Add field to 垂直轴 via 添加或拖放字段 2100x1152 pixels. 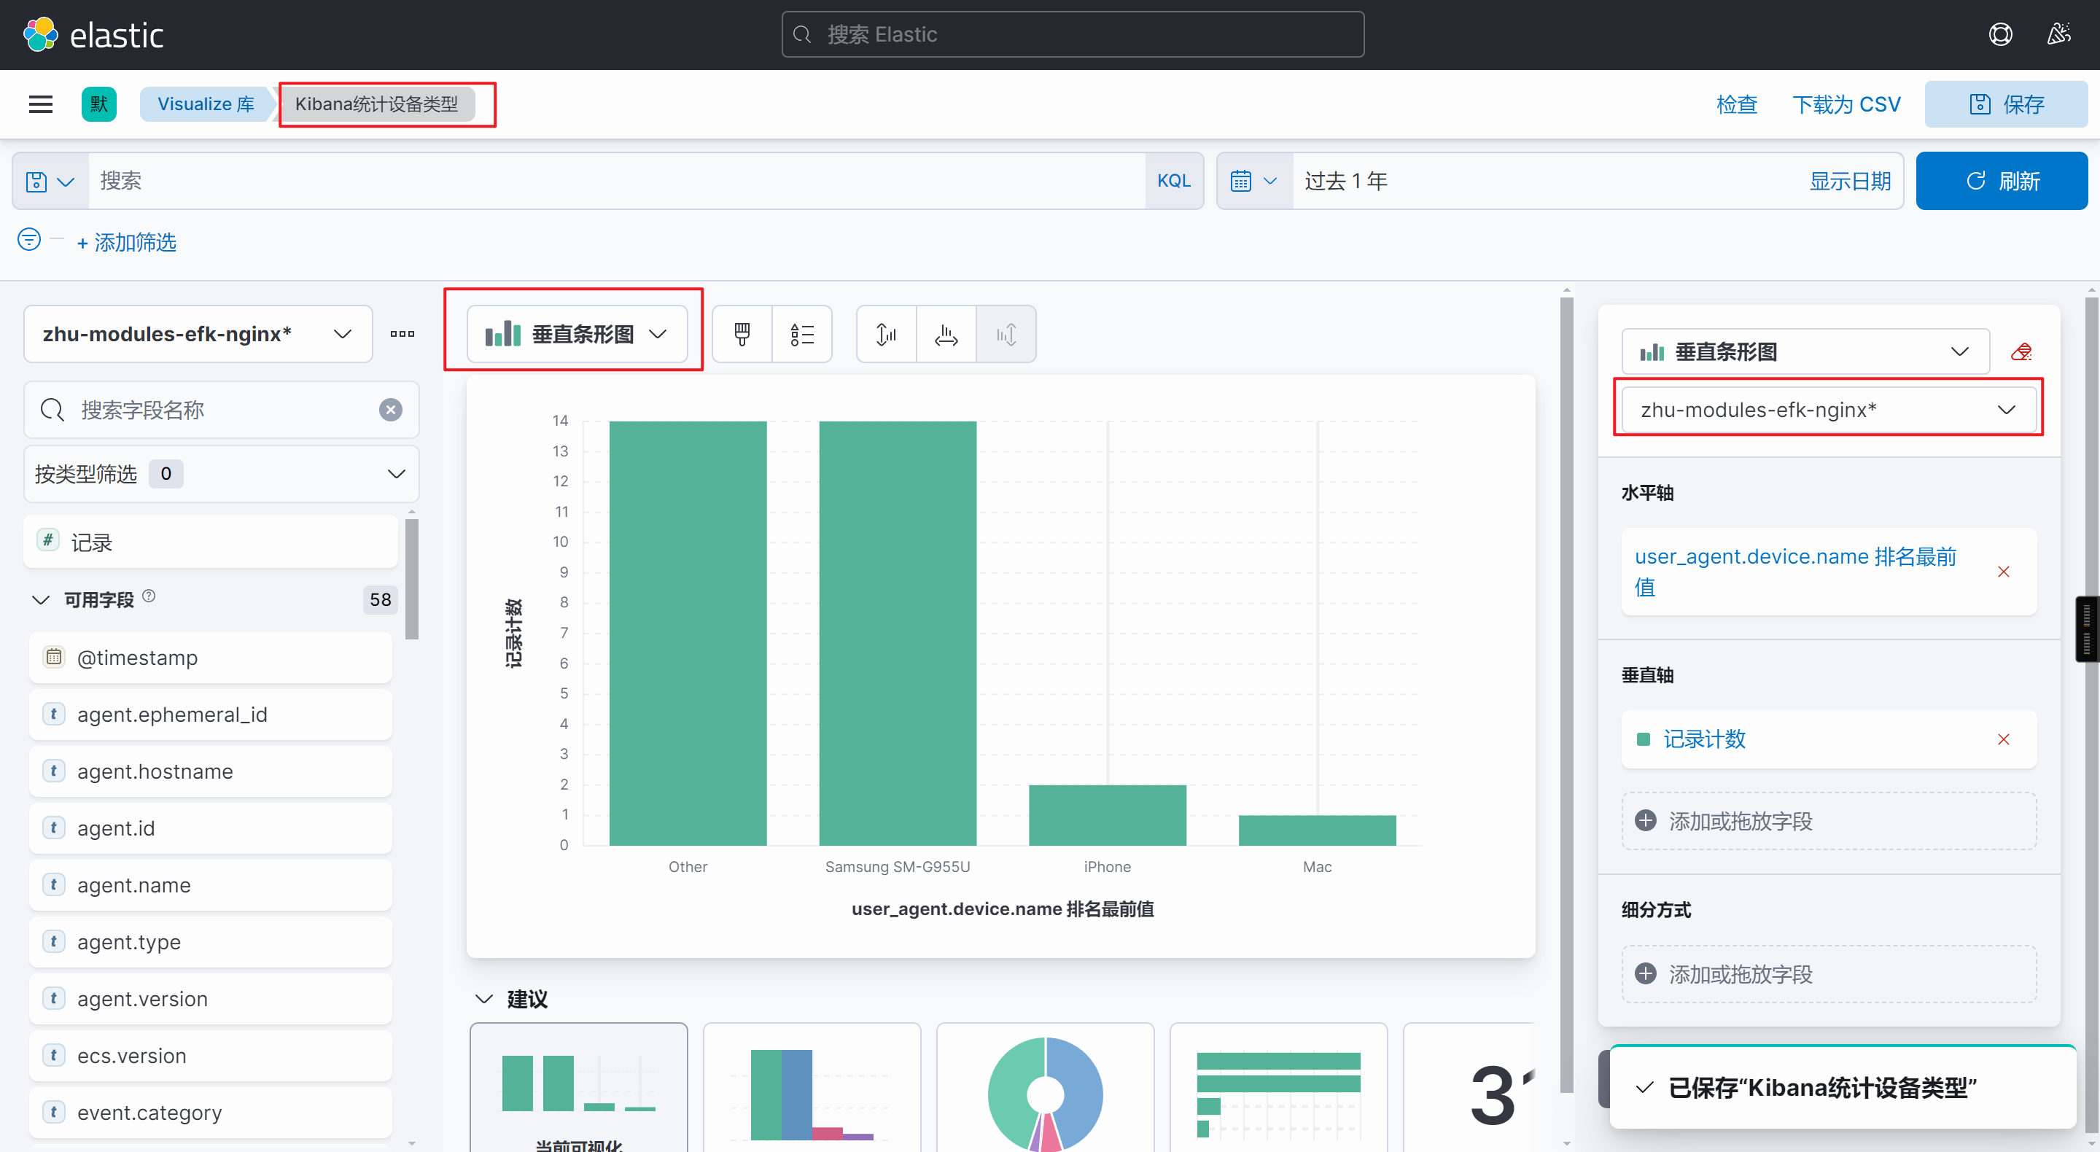1829,821
